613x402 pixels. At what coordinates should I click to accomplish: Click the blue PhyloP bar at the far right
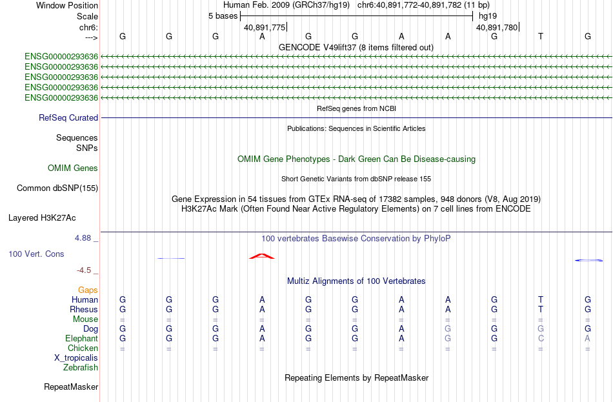click(588, 260)
